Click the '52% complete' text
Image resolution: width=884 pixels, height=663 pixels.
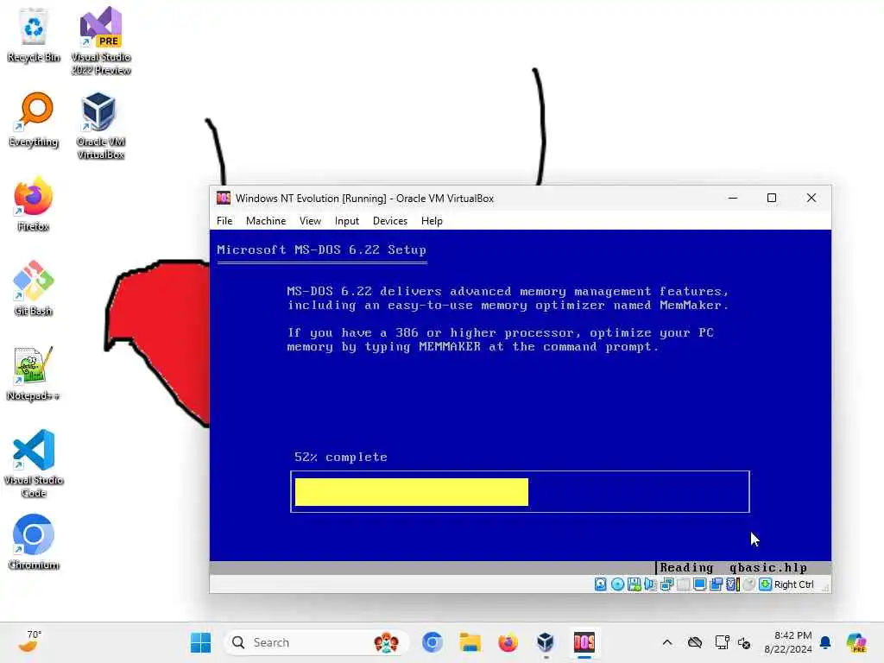point(340,458)
